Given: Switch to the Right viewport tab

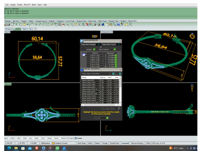Looking at the screenshot, I should (24, 29).
